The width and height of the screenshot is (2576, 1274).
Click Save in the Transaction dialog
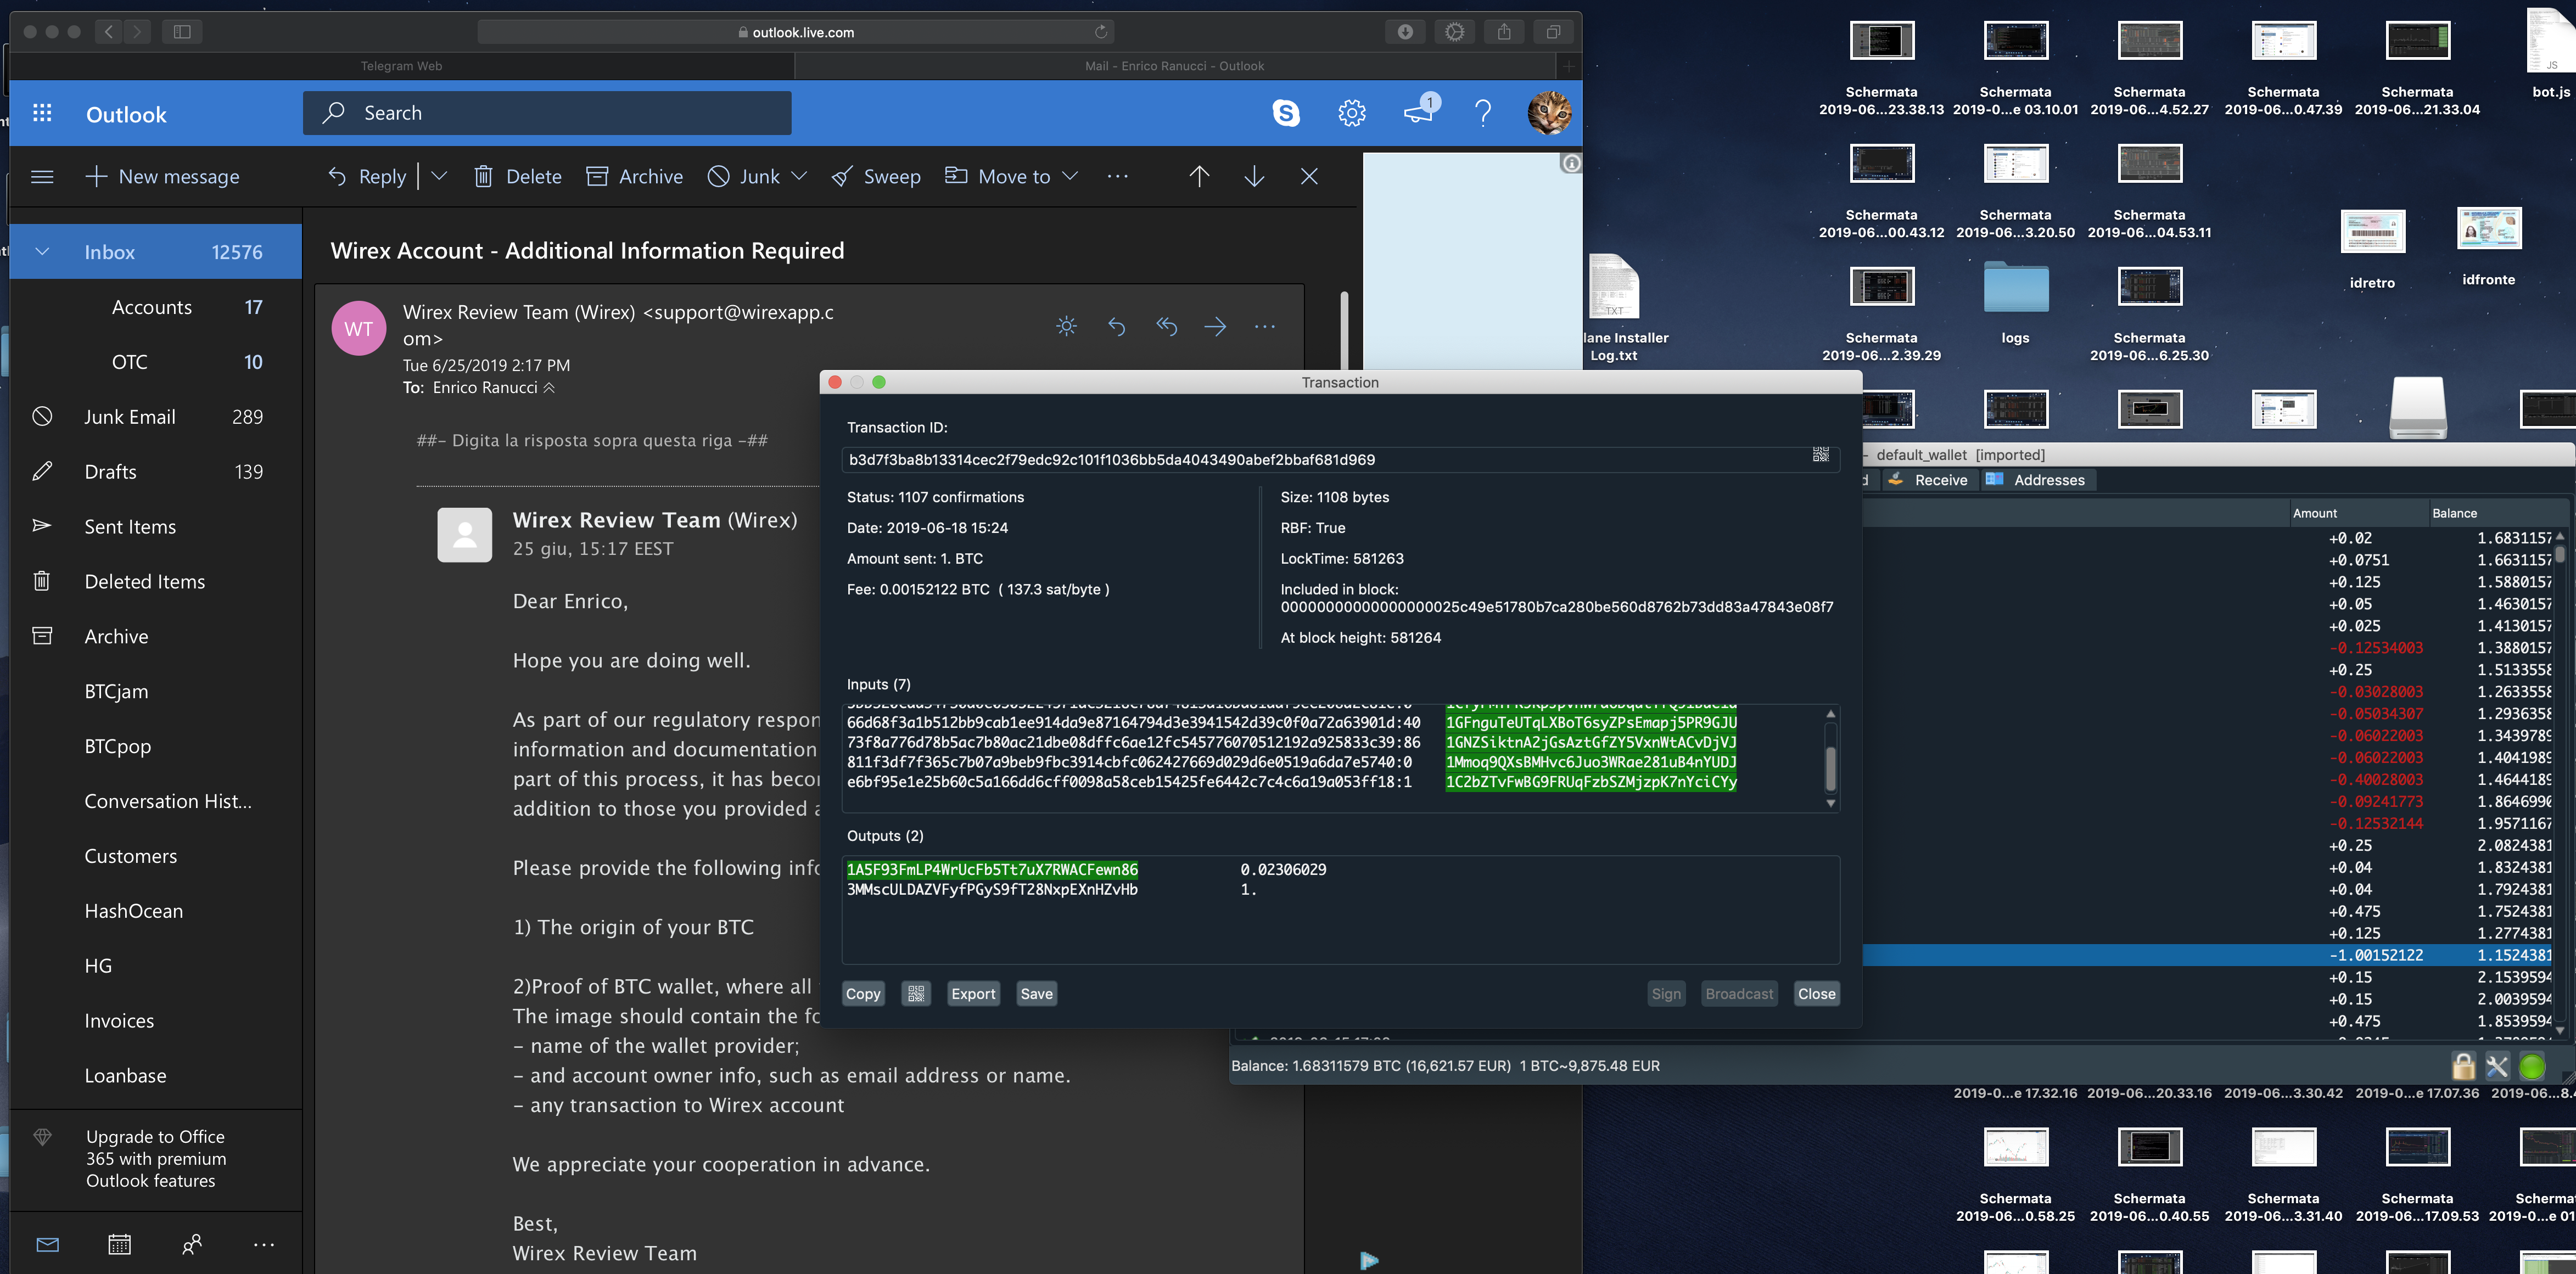pos(1036,993)
